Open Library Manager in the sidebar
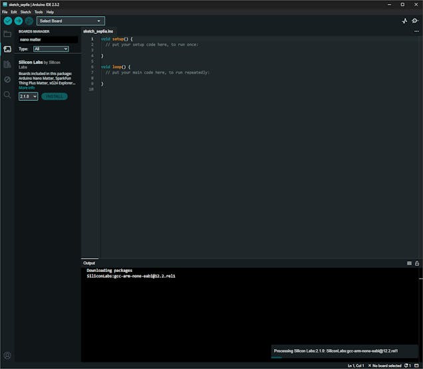Screen dimensions: 423x369 7,64
